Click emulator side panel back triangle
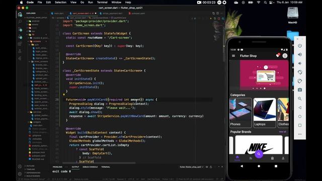Image resolution: width=322 pixels, height=181 pixels. coord(300,108)
